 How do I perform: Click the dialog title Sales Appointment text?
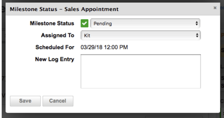click(91, 9)
